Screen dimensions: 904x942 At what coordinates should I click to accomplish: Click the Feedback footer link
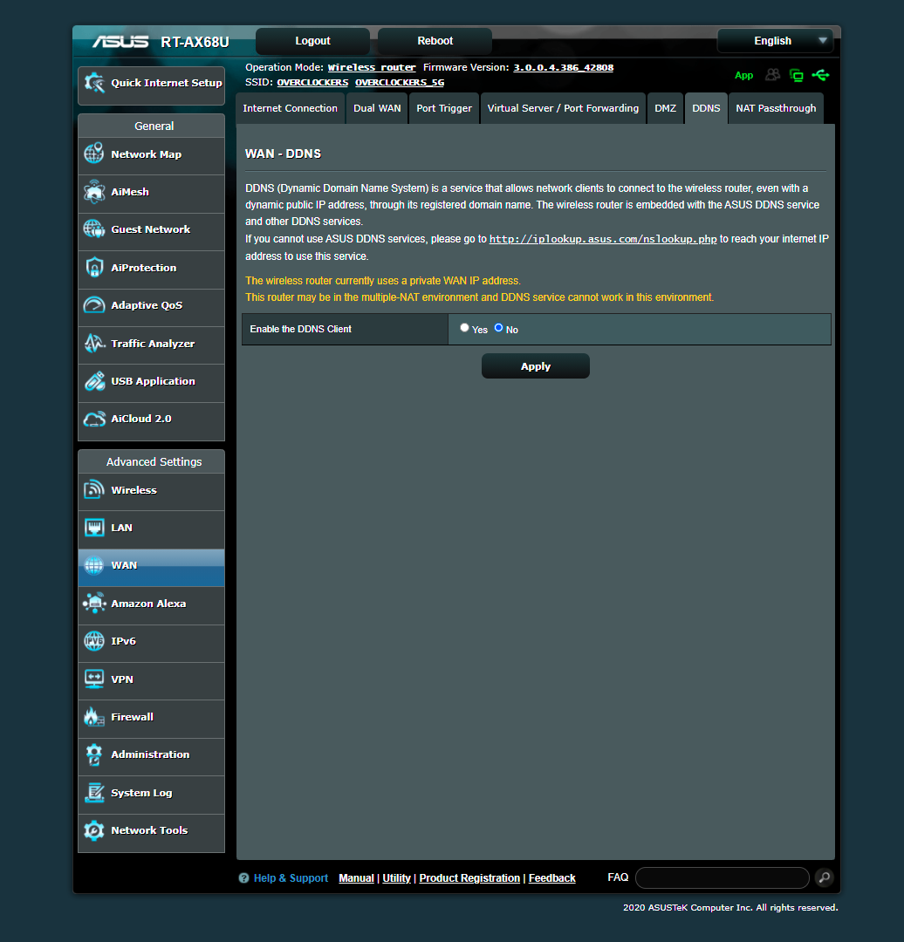click(x=551, y=878)
